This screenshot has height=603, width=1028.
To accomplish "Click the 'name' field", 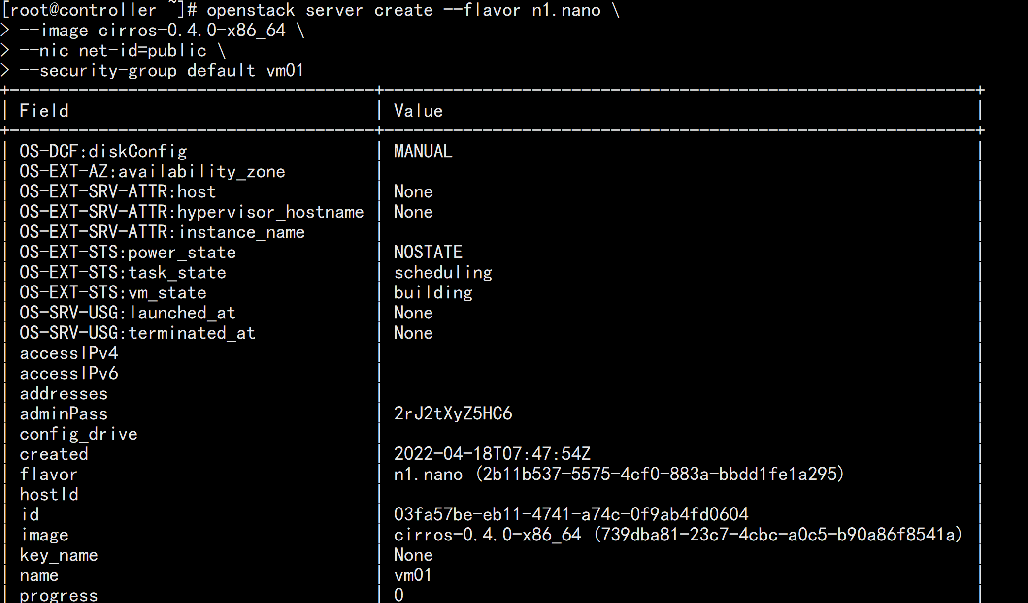I will 39,575.
